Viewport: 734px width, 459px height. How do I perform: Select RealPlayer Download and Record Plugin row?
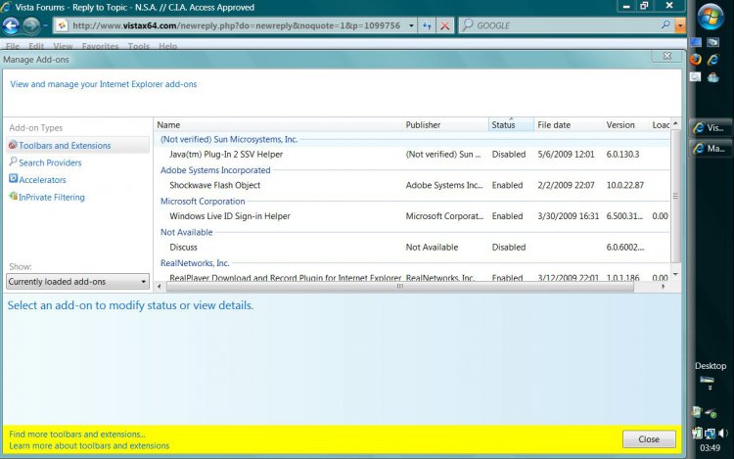412,277
